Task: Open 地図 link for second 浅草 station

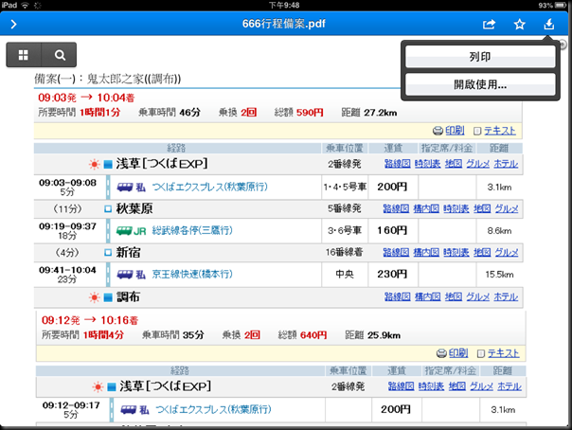Action: (457, 386)
